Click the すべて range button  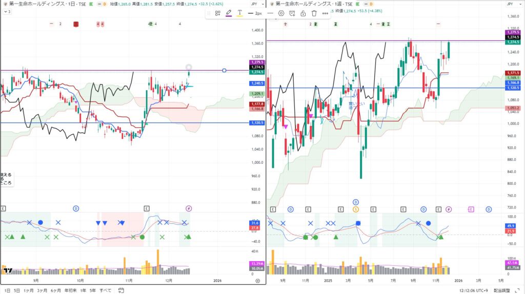[x=105, y=290]
